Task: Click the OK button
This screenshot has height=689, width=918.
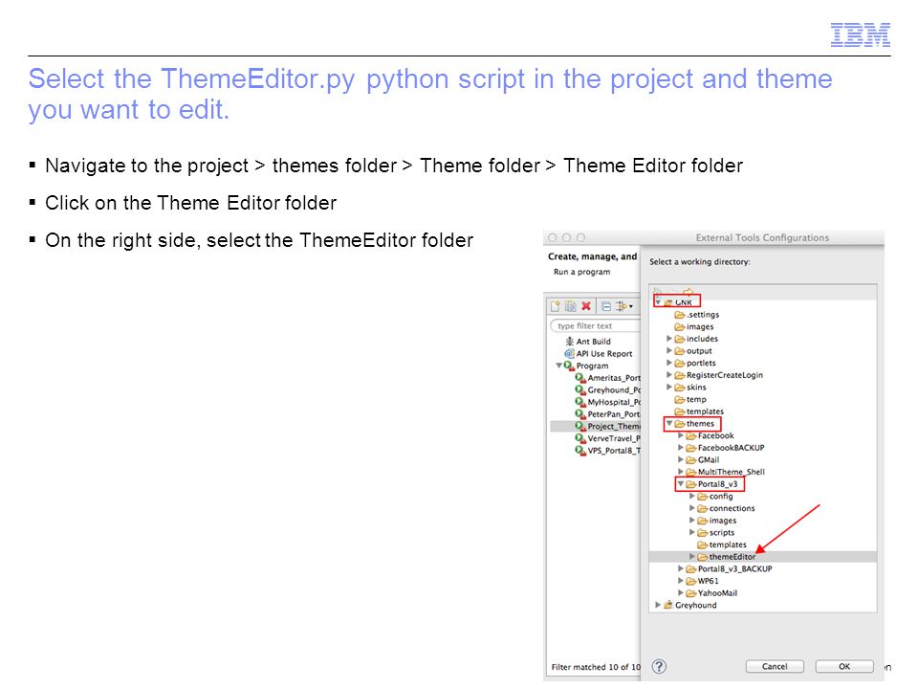Action: [844, 667]
